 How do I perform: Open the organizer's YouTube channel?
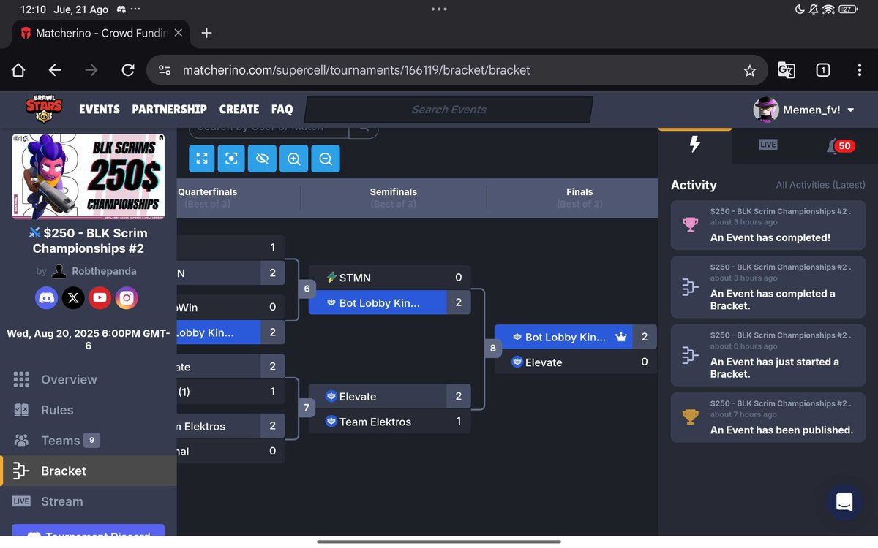100,297
